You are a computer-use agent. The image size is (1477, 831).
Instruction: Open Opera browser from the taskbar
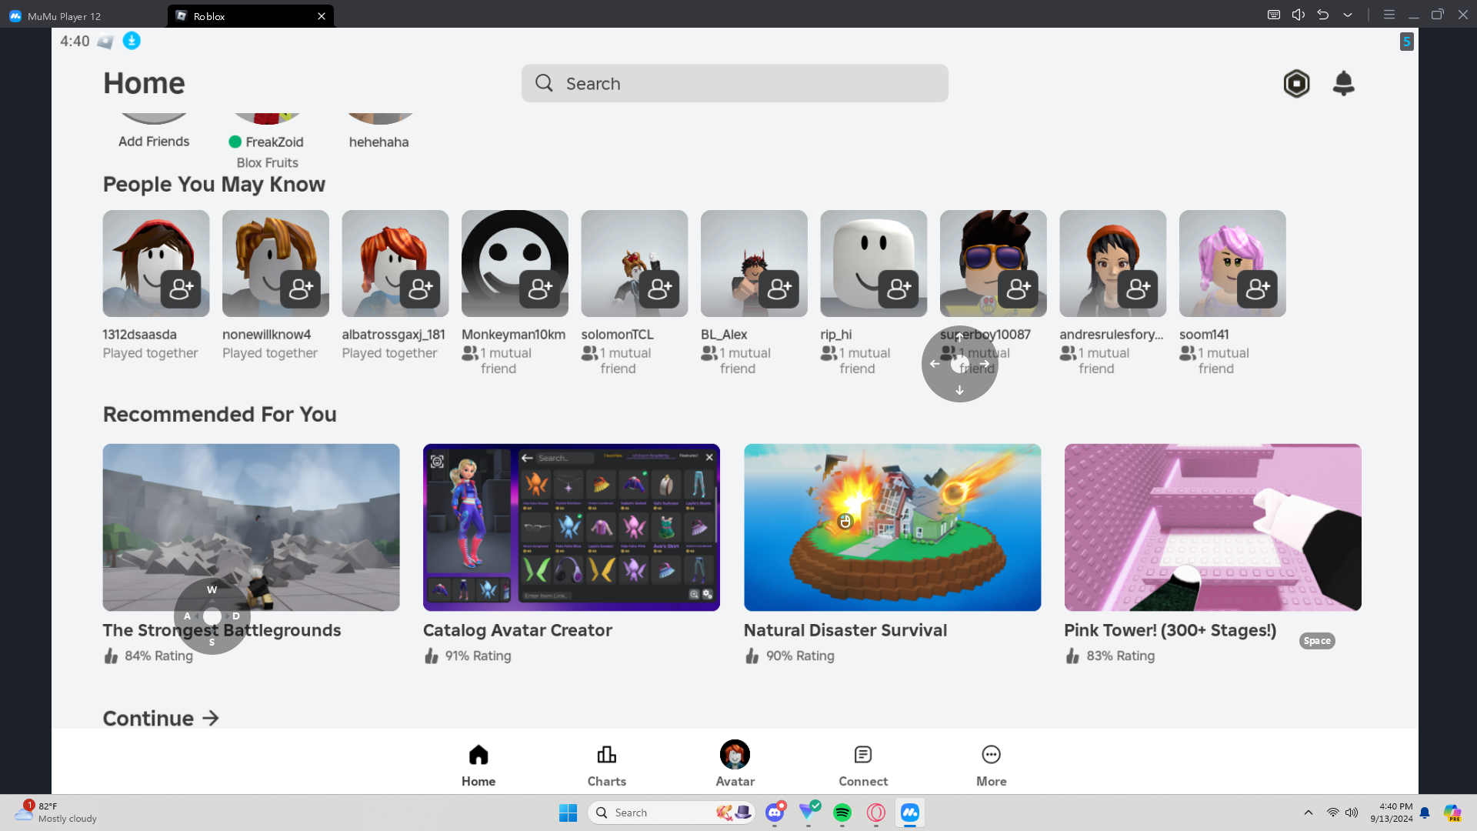tap(876, 813)
